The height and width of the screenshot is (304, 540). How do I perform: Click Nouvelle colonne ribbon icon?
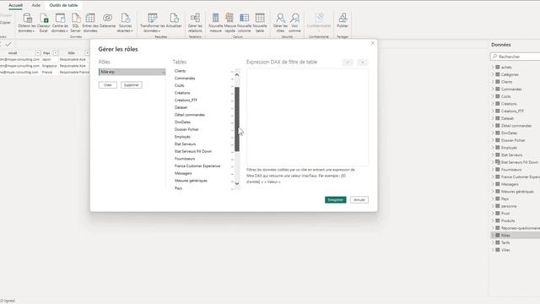pyautogui.click(x=244, y=23)
